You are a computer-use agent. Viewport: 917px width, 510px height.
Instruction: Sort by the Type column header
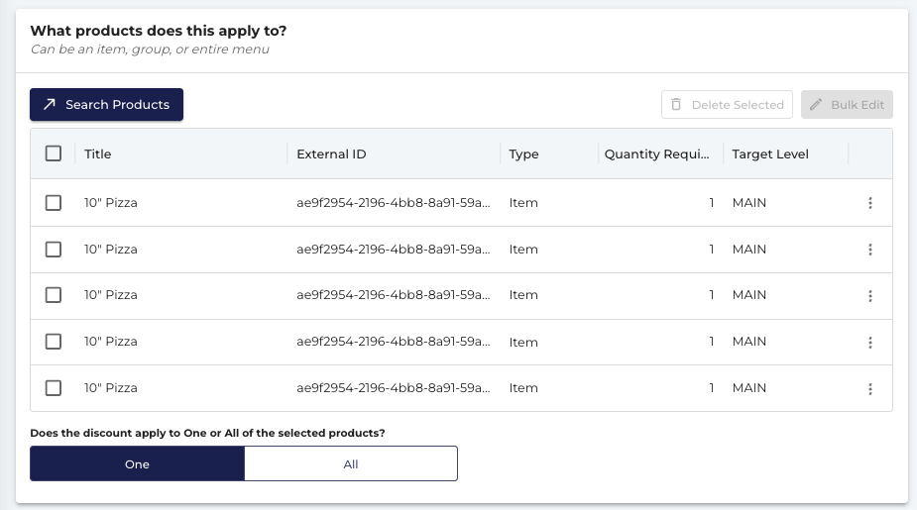point(523,154)
